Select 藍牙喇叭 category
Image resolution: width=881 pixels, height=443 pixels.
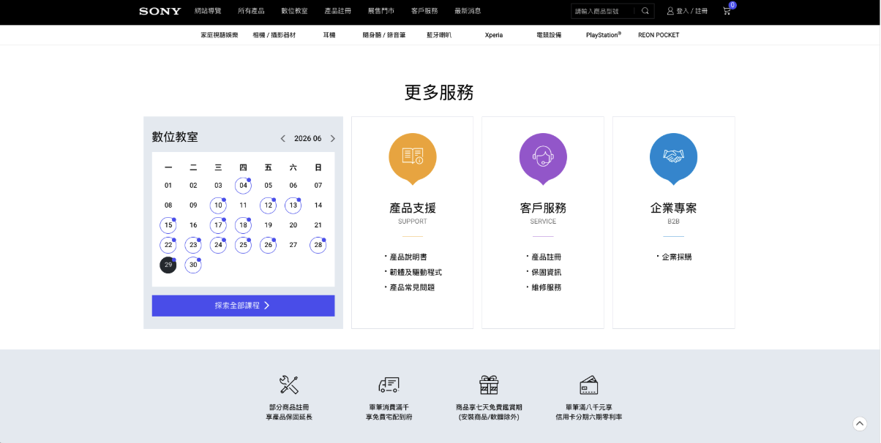tap(439, 35)
